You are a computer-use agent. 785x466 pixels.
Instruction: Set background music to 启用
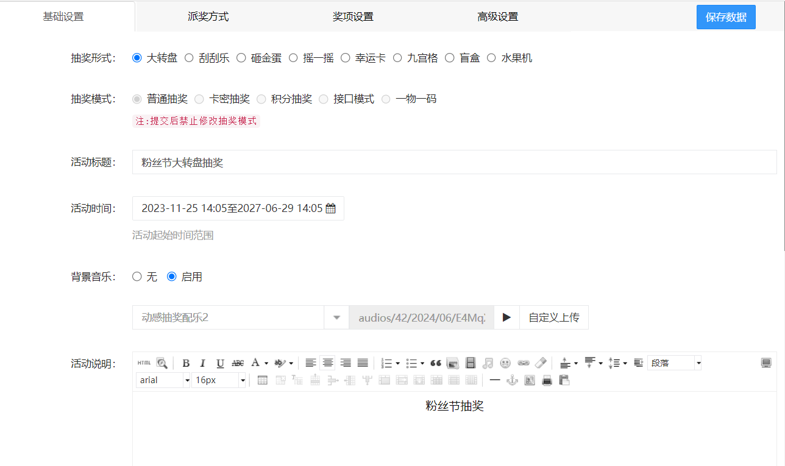click(172, 277)
